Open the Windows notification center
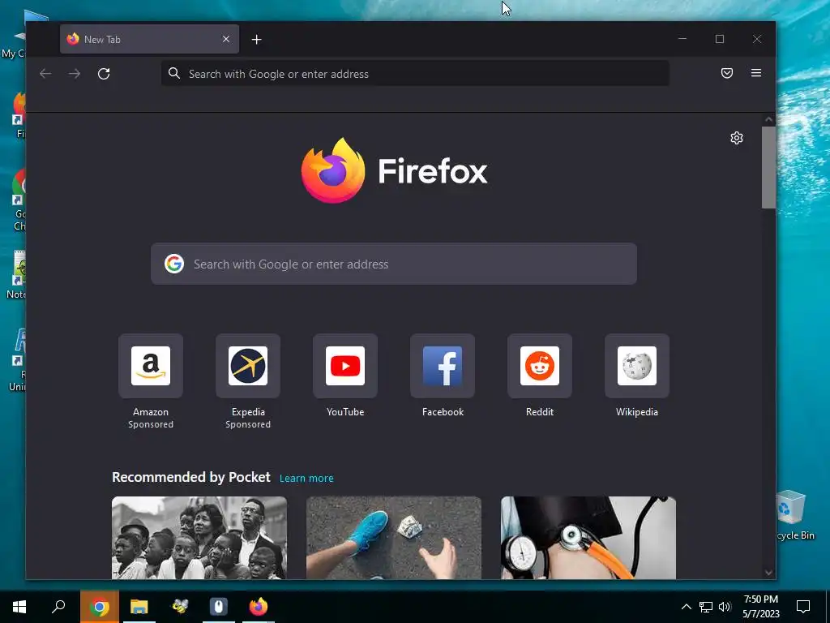 [x=803, y=607]
